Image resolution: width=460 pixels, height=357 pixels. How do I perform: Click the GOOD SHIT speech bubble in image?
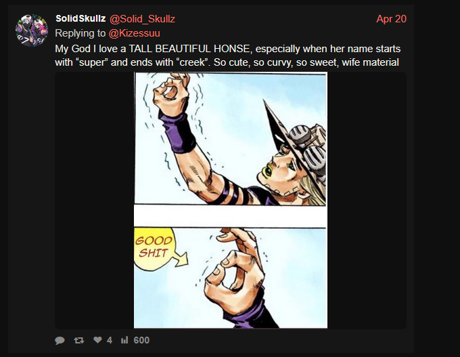tap(154, 247)
